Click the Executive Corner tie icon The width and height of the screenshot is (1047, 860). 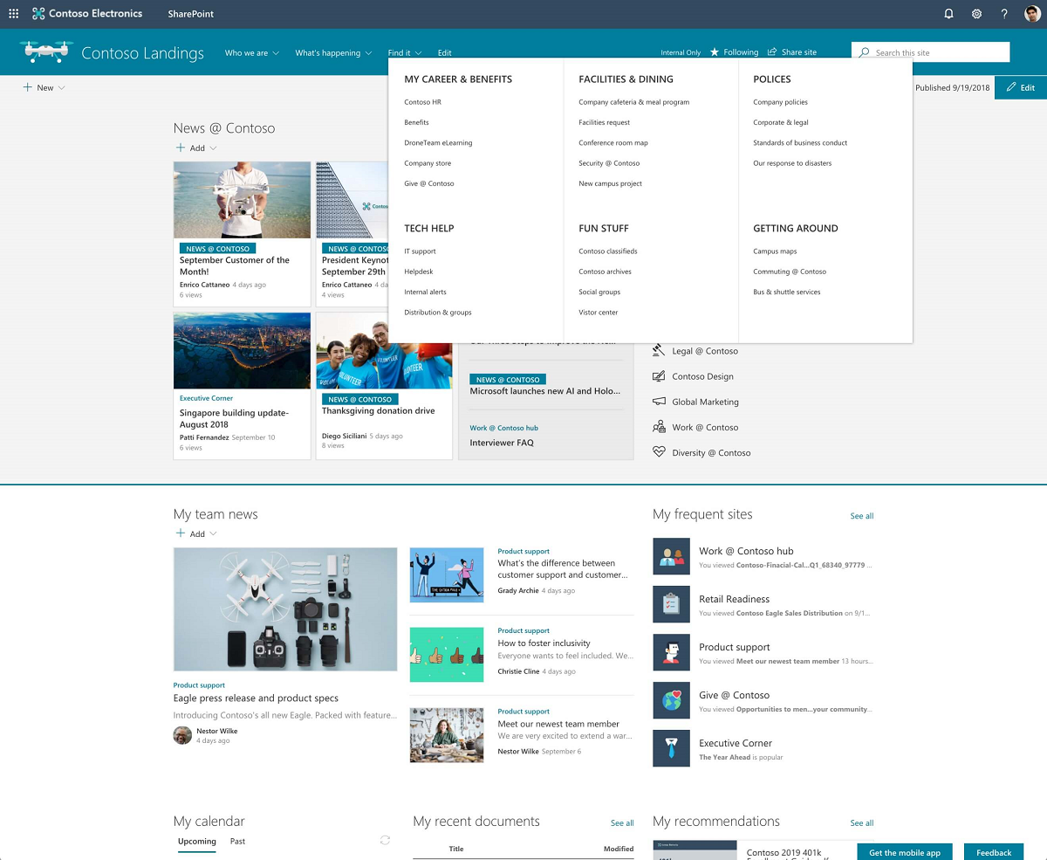pos(671,748)
